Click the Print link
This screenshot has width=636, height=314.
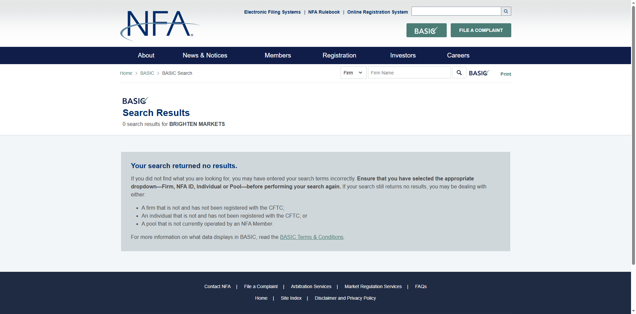(x=506, y=74)
